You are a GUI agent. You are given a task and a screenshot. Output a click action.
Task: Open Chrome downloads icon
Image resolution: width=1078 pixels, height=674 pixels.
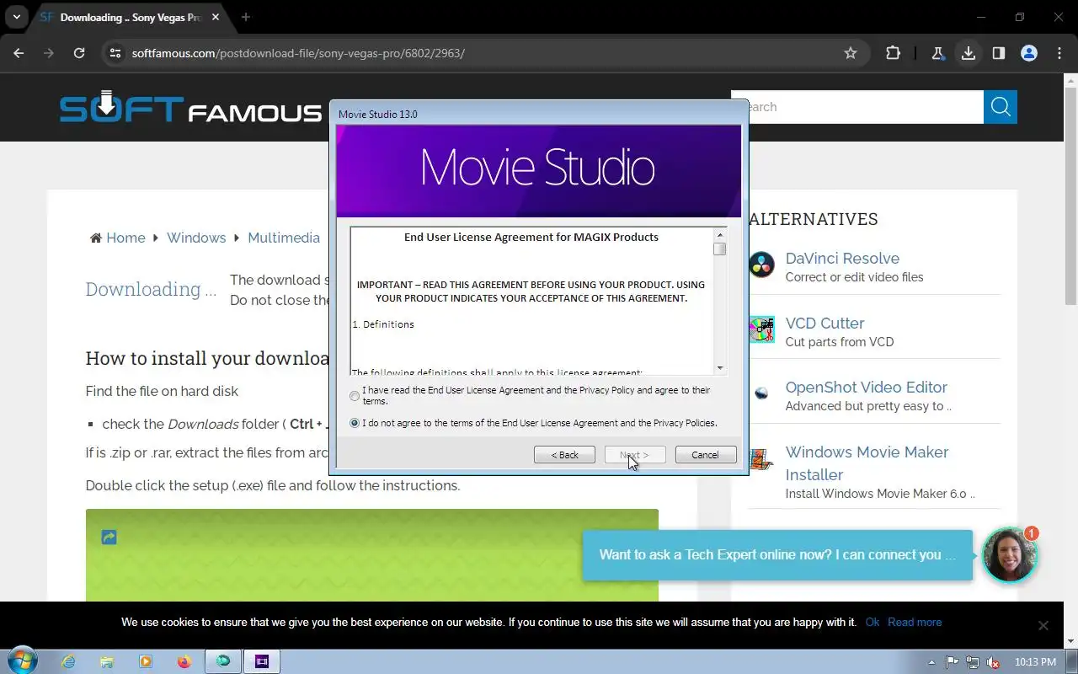click(x=969, y=53)
